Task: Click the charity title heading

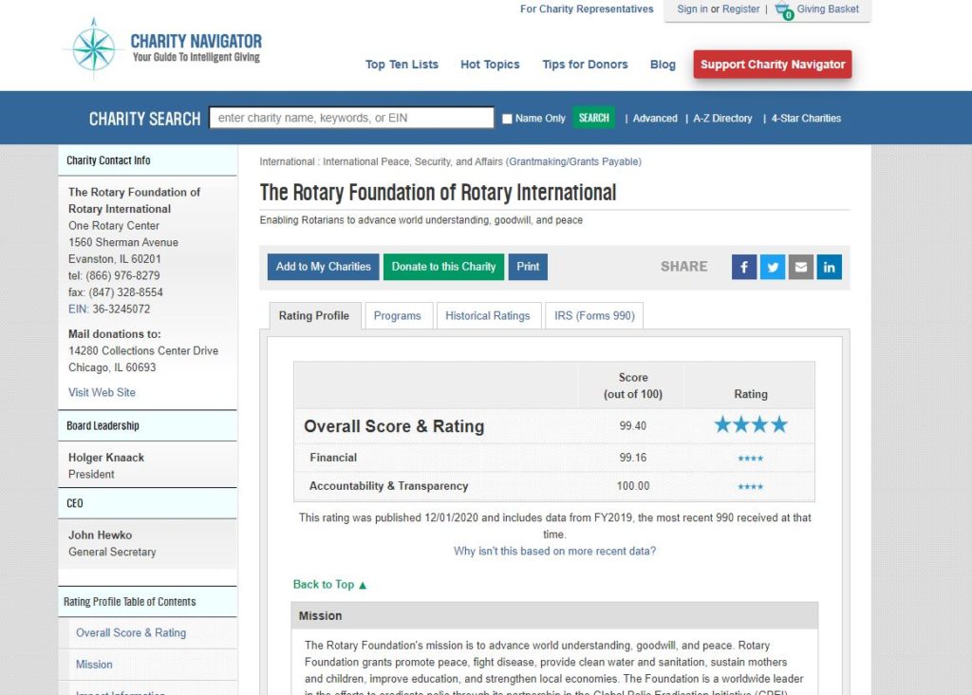Action: [x=438, y=193]
